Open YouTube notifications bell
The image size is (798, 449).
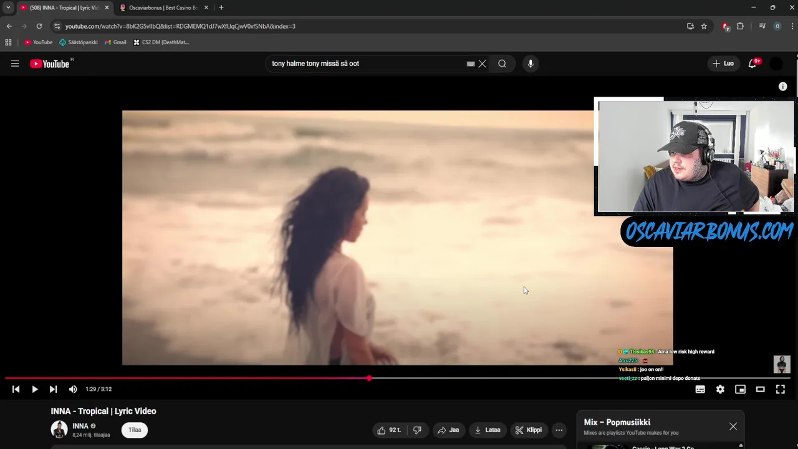point(752,64)
